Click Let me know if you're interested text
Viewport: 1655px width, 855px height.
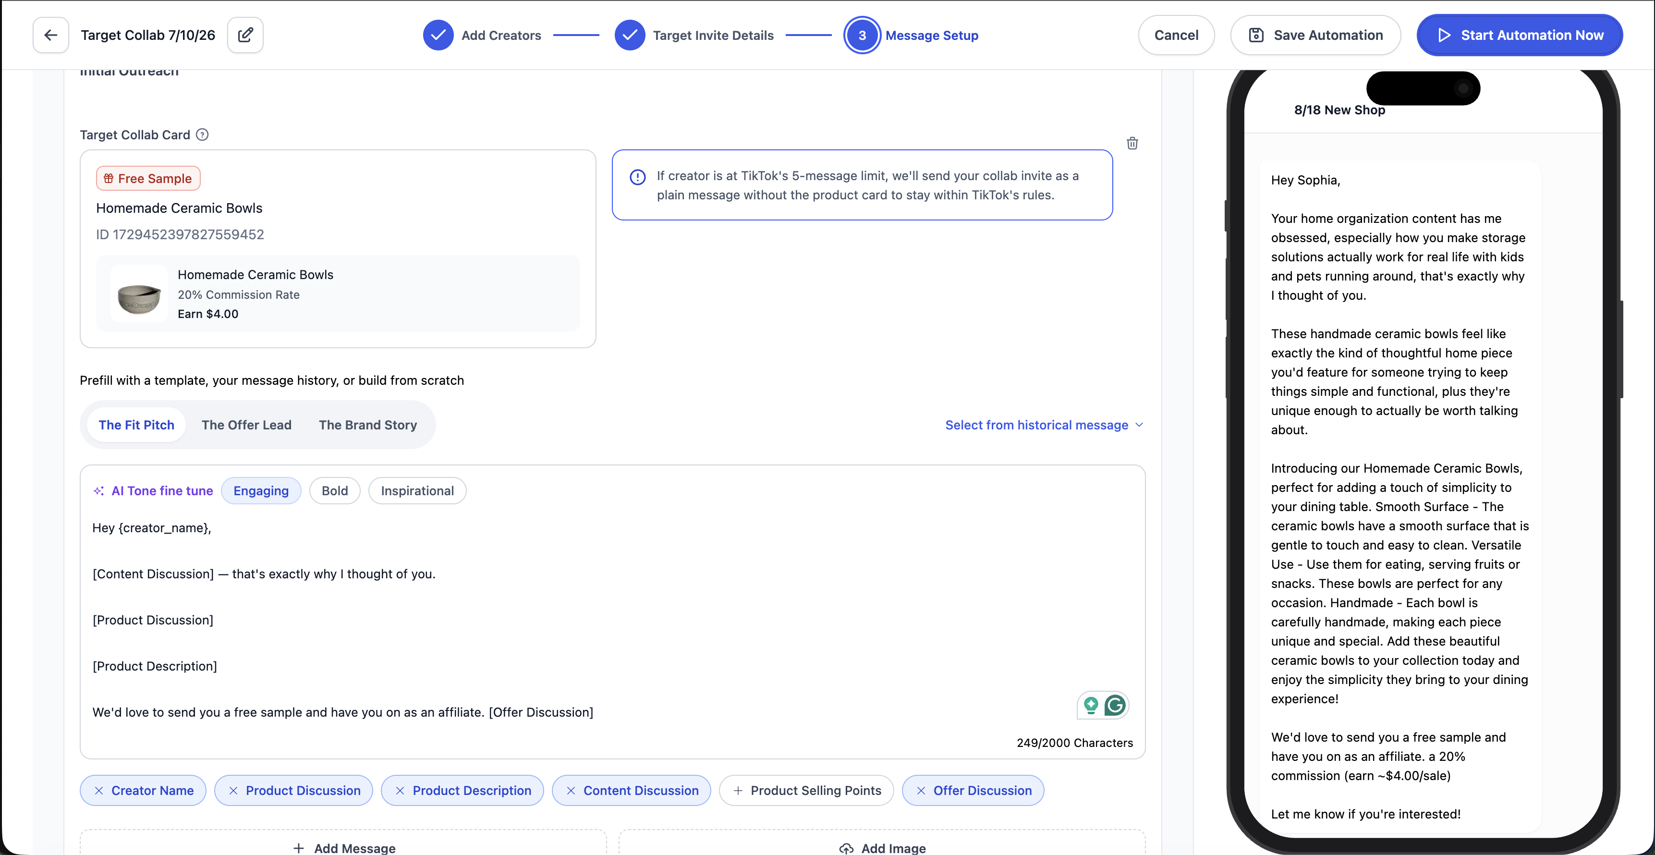point(1366,814)
